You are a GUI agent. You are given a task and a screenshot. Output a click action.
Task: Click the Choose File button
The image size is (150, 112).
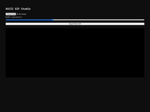(x=11, y=14)
